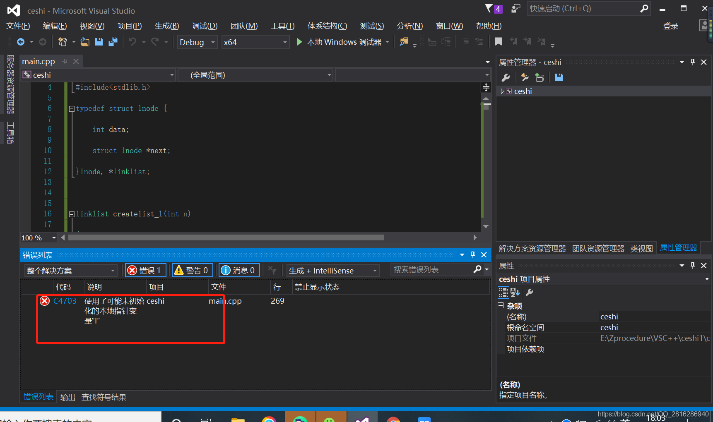Viewport: 713px width, 422px height.
Task: Click the Undo arrow icon
Action: [x=132, y=42]
